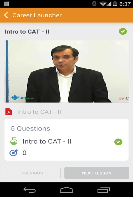This screenshot has height=197, width=133.
Task: Open Intro to CAT - II PDF link
Action: click(x=39, y=112)
